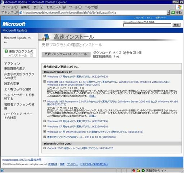Open the お気に入り(A) menu
This screenshot has height=173, width=184.
tap(56, 7)
